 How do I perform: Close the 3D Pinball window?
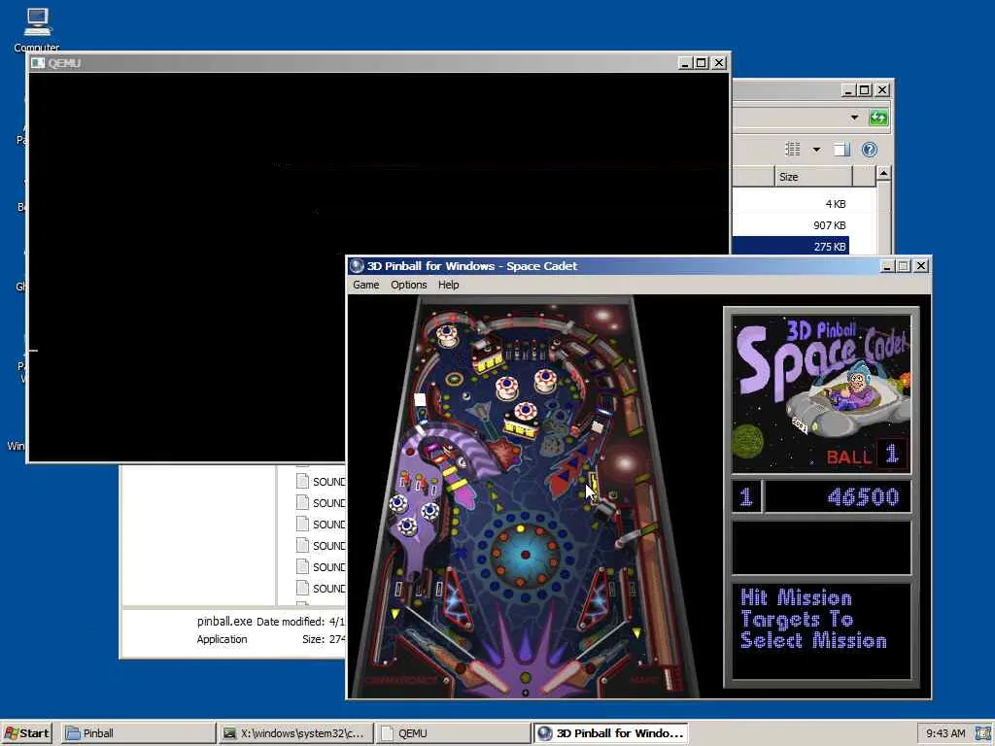pos(921,266)
